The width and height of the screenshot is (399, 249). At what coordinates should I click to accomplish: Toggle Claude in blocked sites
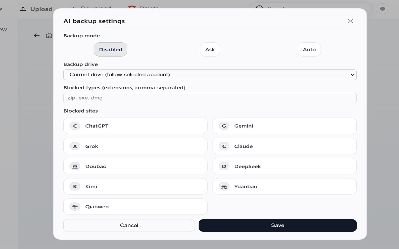point(285,146)
